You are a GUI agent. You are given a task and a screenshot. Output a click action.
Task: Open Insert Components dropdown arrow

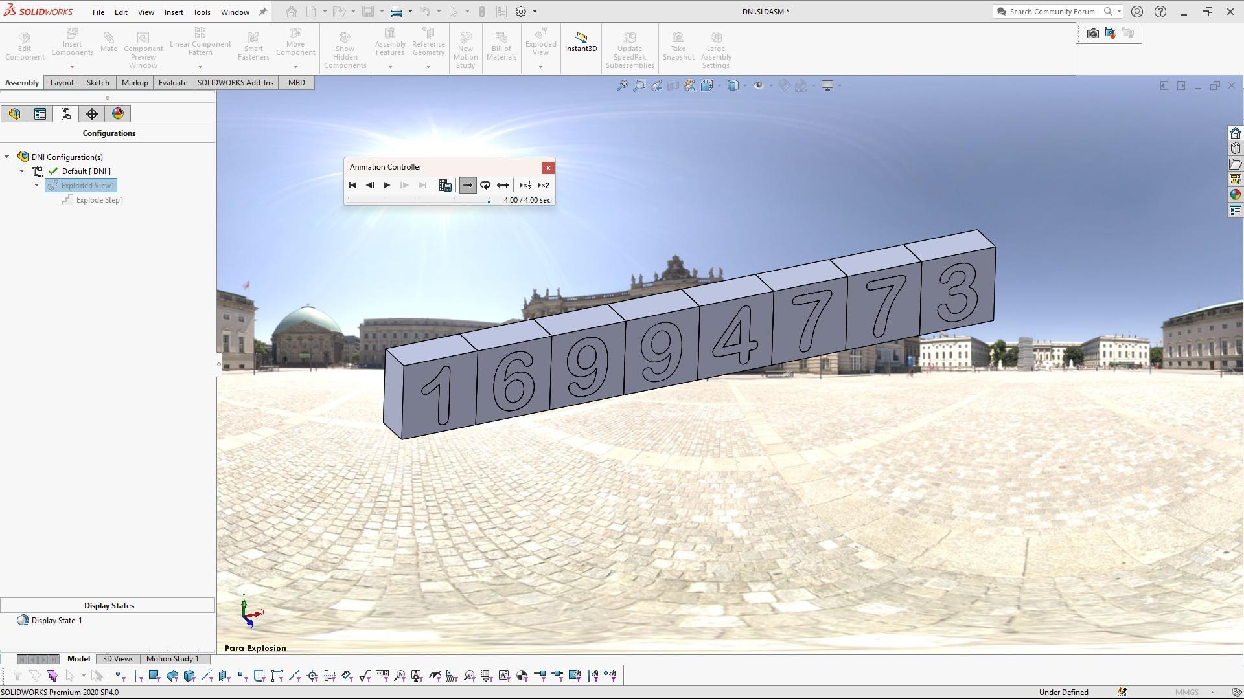[72, 67]
